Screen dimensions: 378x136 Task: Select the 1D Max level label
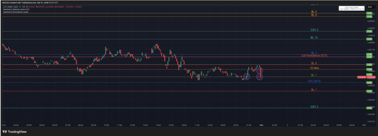click(x=315, y=68)
